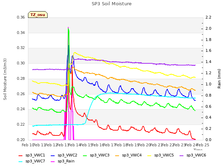Click the 1.4 rain axis tick label
The image size is (224, 168).
coord(209,62)
